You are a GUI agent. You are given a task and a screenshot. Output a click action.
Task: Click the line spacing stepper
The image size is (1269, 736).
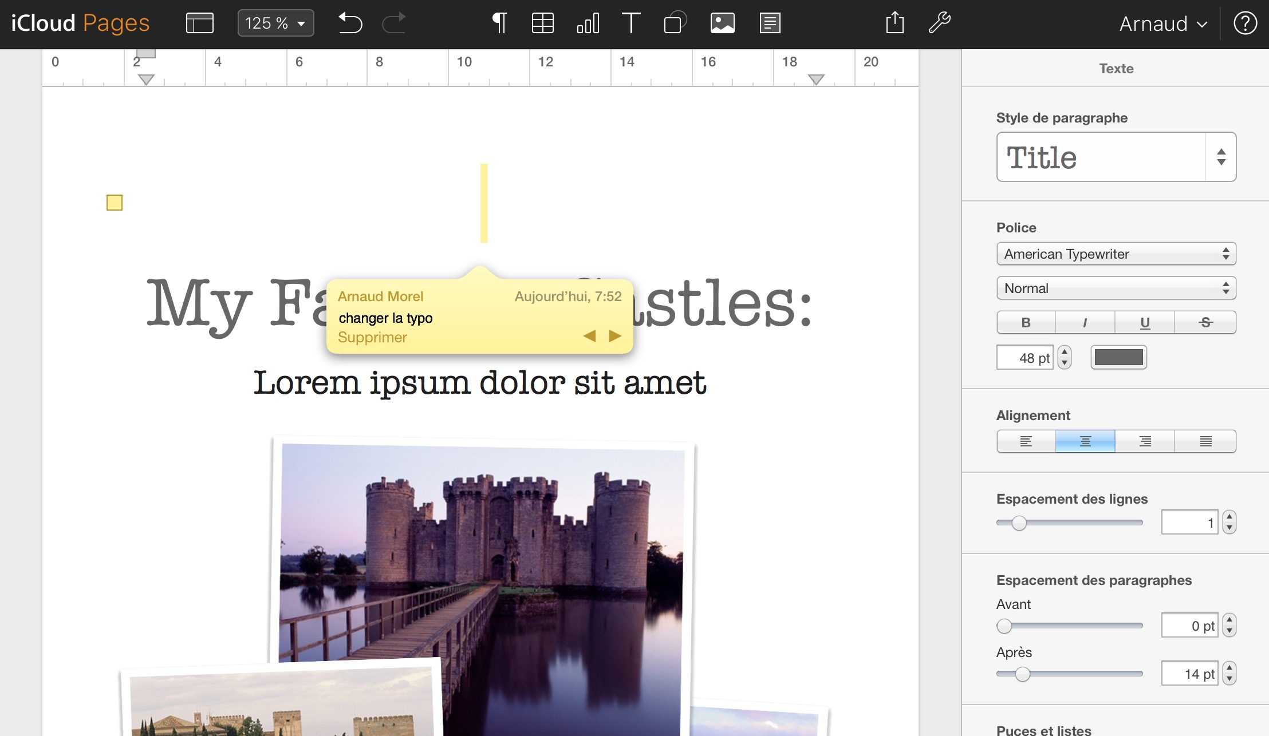(1229, 522)
